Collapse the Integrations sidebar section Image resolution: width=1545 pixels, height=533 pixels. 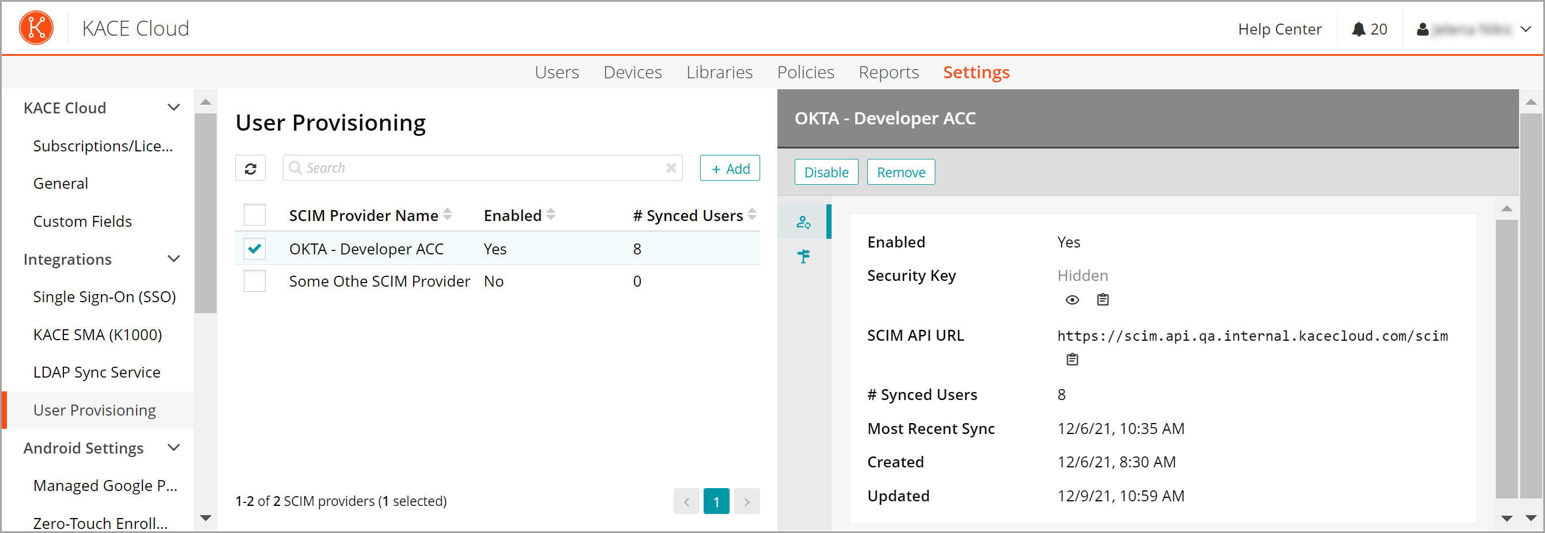(174, 260)
